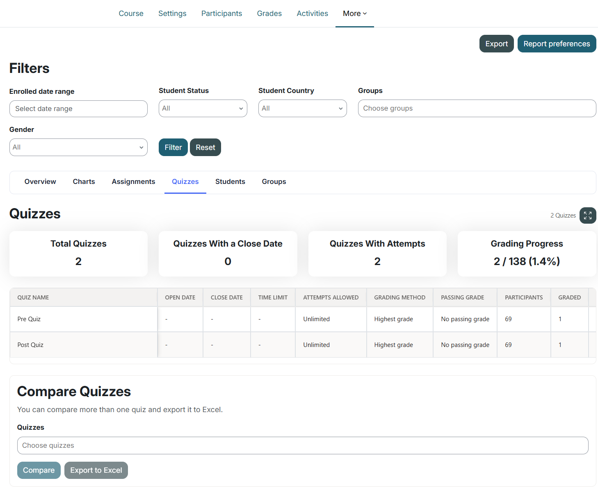Click the Quizzes With Attempts card
598x492 pixels.
(x=377, y=254)
